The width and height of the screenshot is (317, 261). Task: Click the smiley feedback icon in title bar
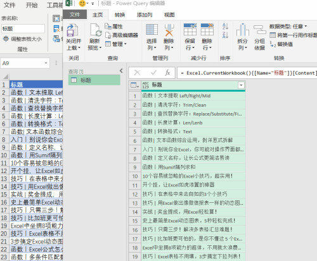tap(82, 3)
